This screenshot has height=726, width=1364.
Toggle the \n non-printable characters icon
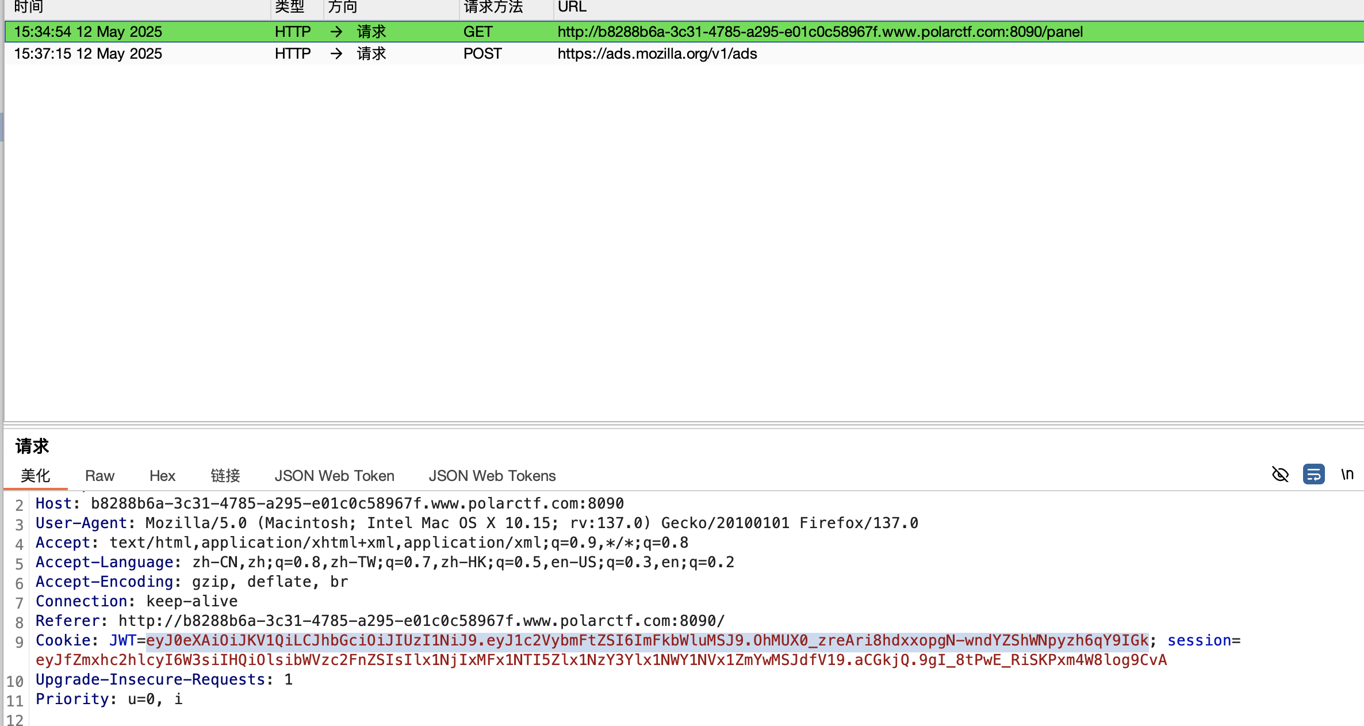(1347, 475)
